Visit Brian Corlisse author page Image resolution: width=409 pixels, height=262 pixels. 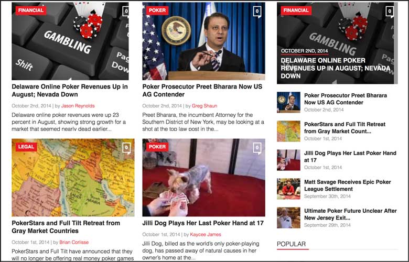[74, 242]
